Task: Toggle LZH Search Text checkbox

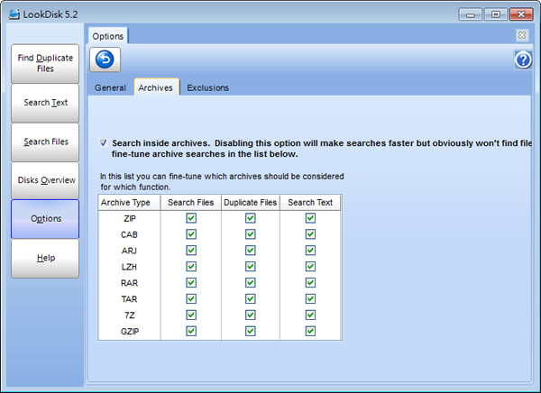Action: point(310,267)
